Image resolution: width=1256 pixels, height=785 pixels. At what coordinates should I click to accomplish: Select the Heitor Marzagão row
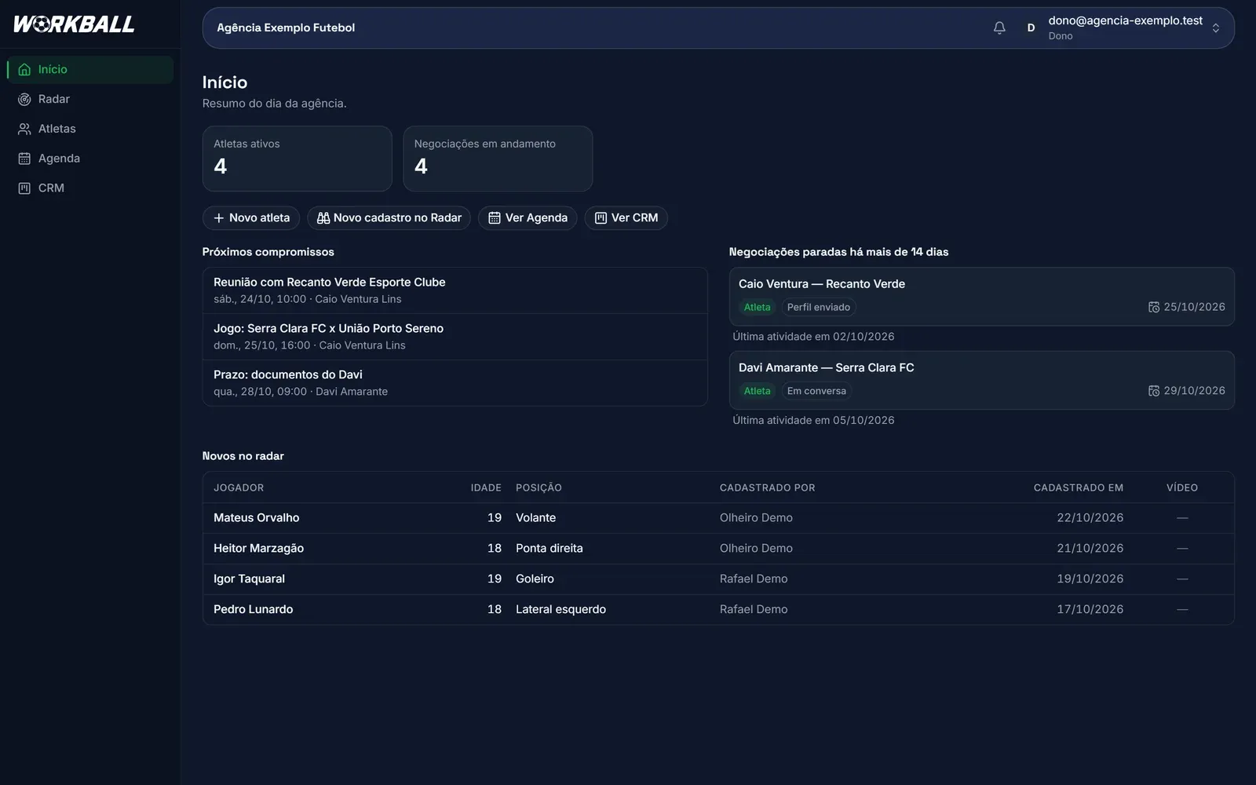pyautogui.click(x=718, y=549)
